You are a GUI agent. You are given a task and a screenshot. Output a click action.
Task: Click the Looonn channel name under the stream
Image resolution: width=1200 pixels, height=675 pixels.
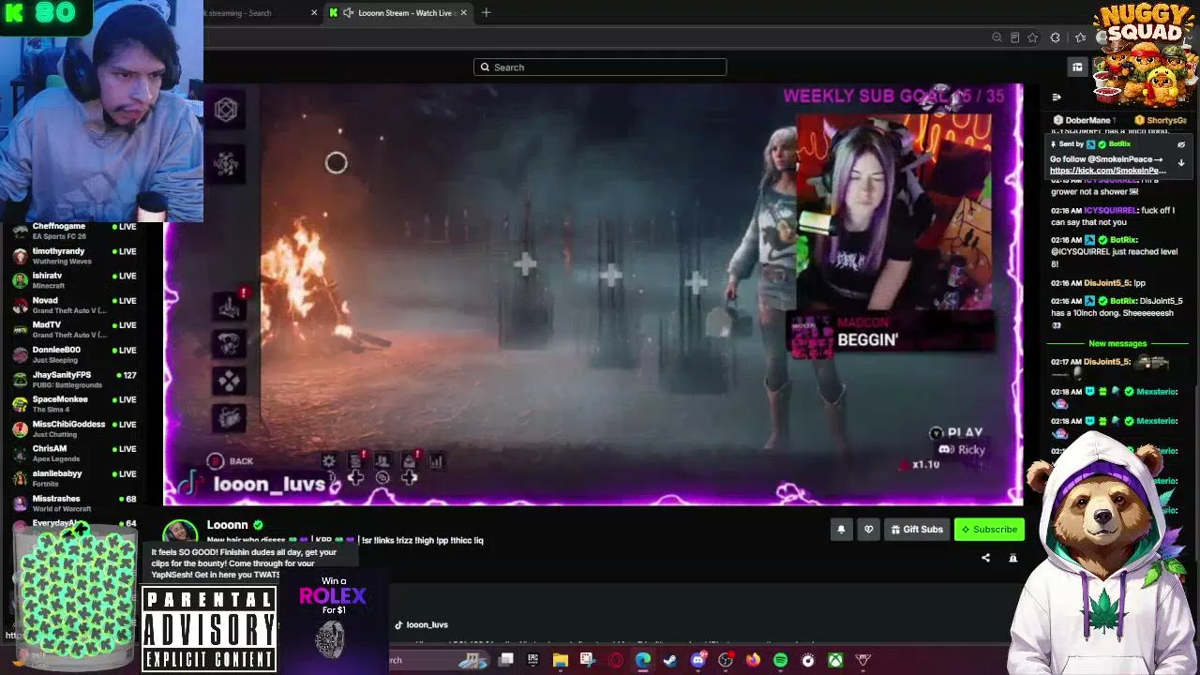point(228,525)
